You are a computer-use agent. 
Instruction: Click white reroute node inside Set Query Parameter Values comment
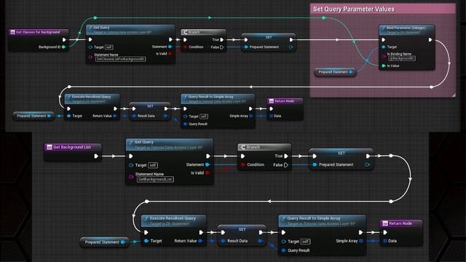(x=431, y=87)
